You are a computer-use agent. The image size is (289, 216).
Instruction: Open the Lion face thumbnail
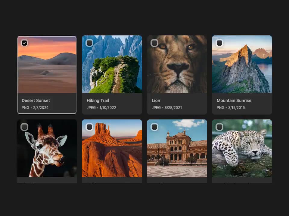tap(177, 64)
